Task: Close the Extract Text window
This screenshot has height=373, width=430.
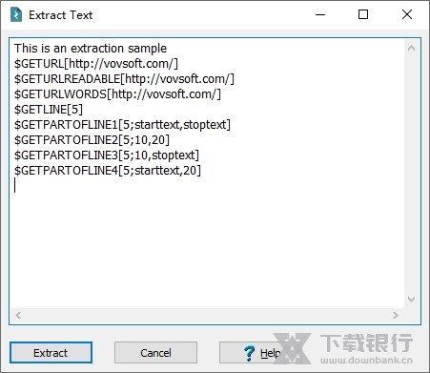Action: [407, 14]
